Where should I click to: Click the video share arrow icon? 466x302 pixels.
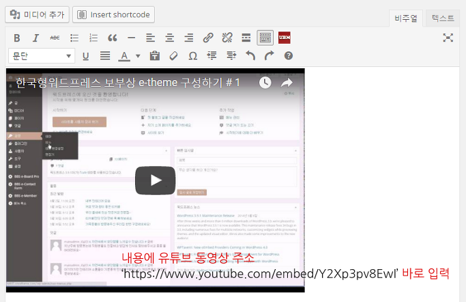pyautogui.click(x=287, y=83)
